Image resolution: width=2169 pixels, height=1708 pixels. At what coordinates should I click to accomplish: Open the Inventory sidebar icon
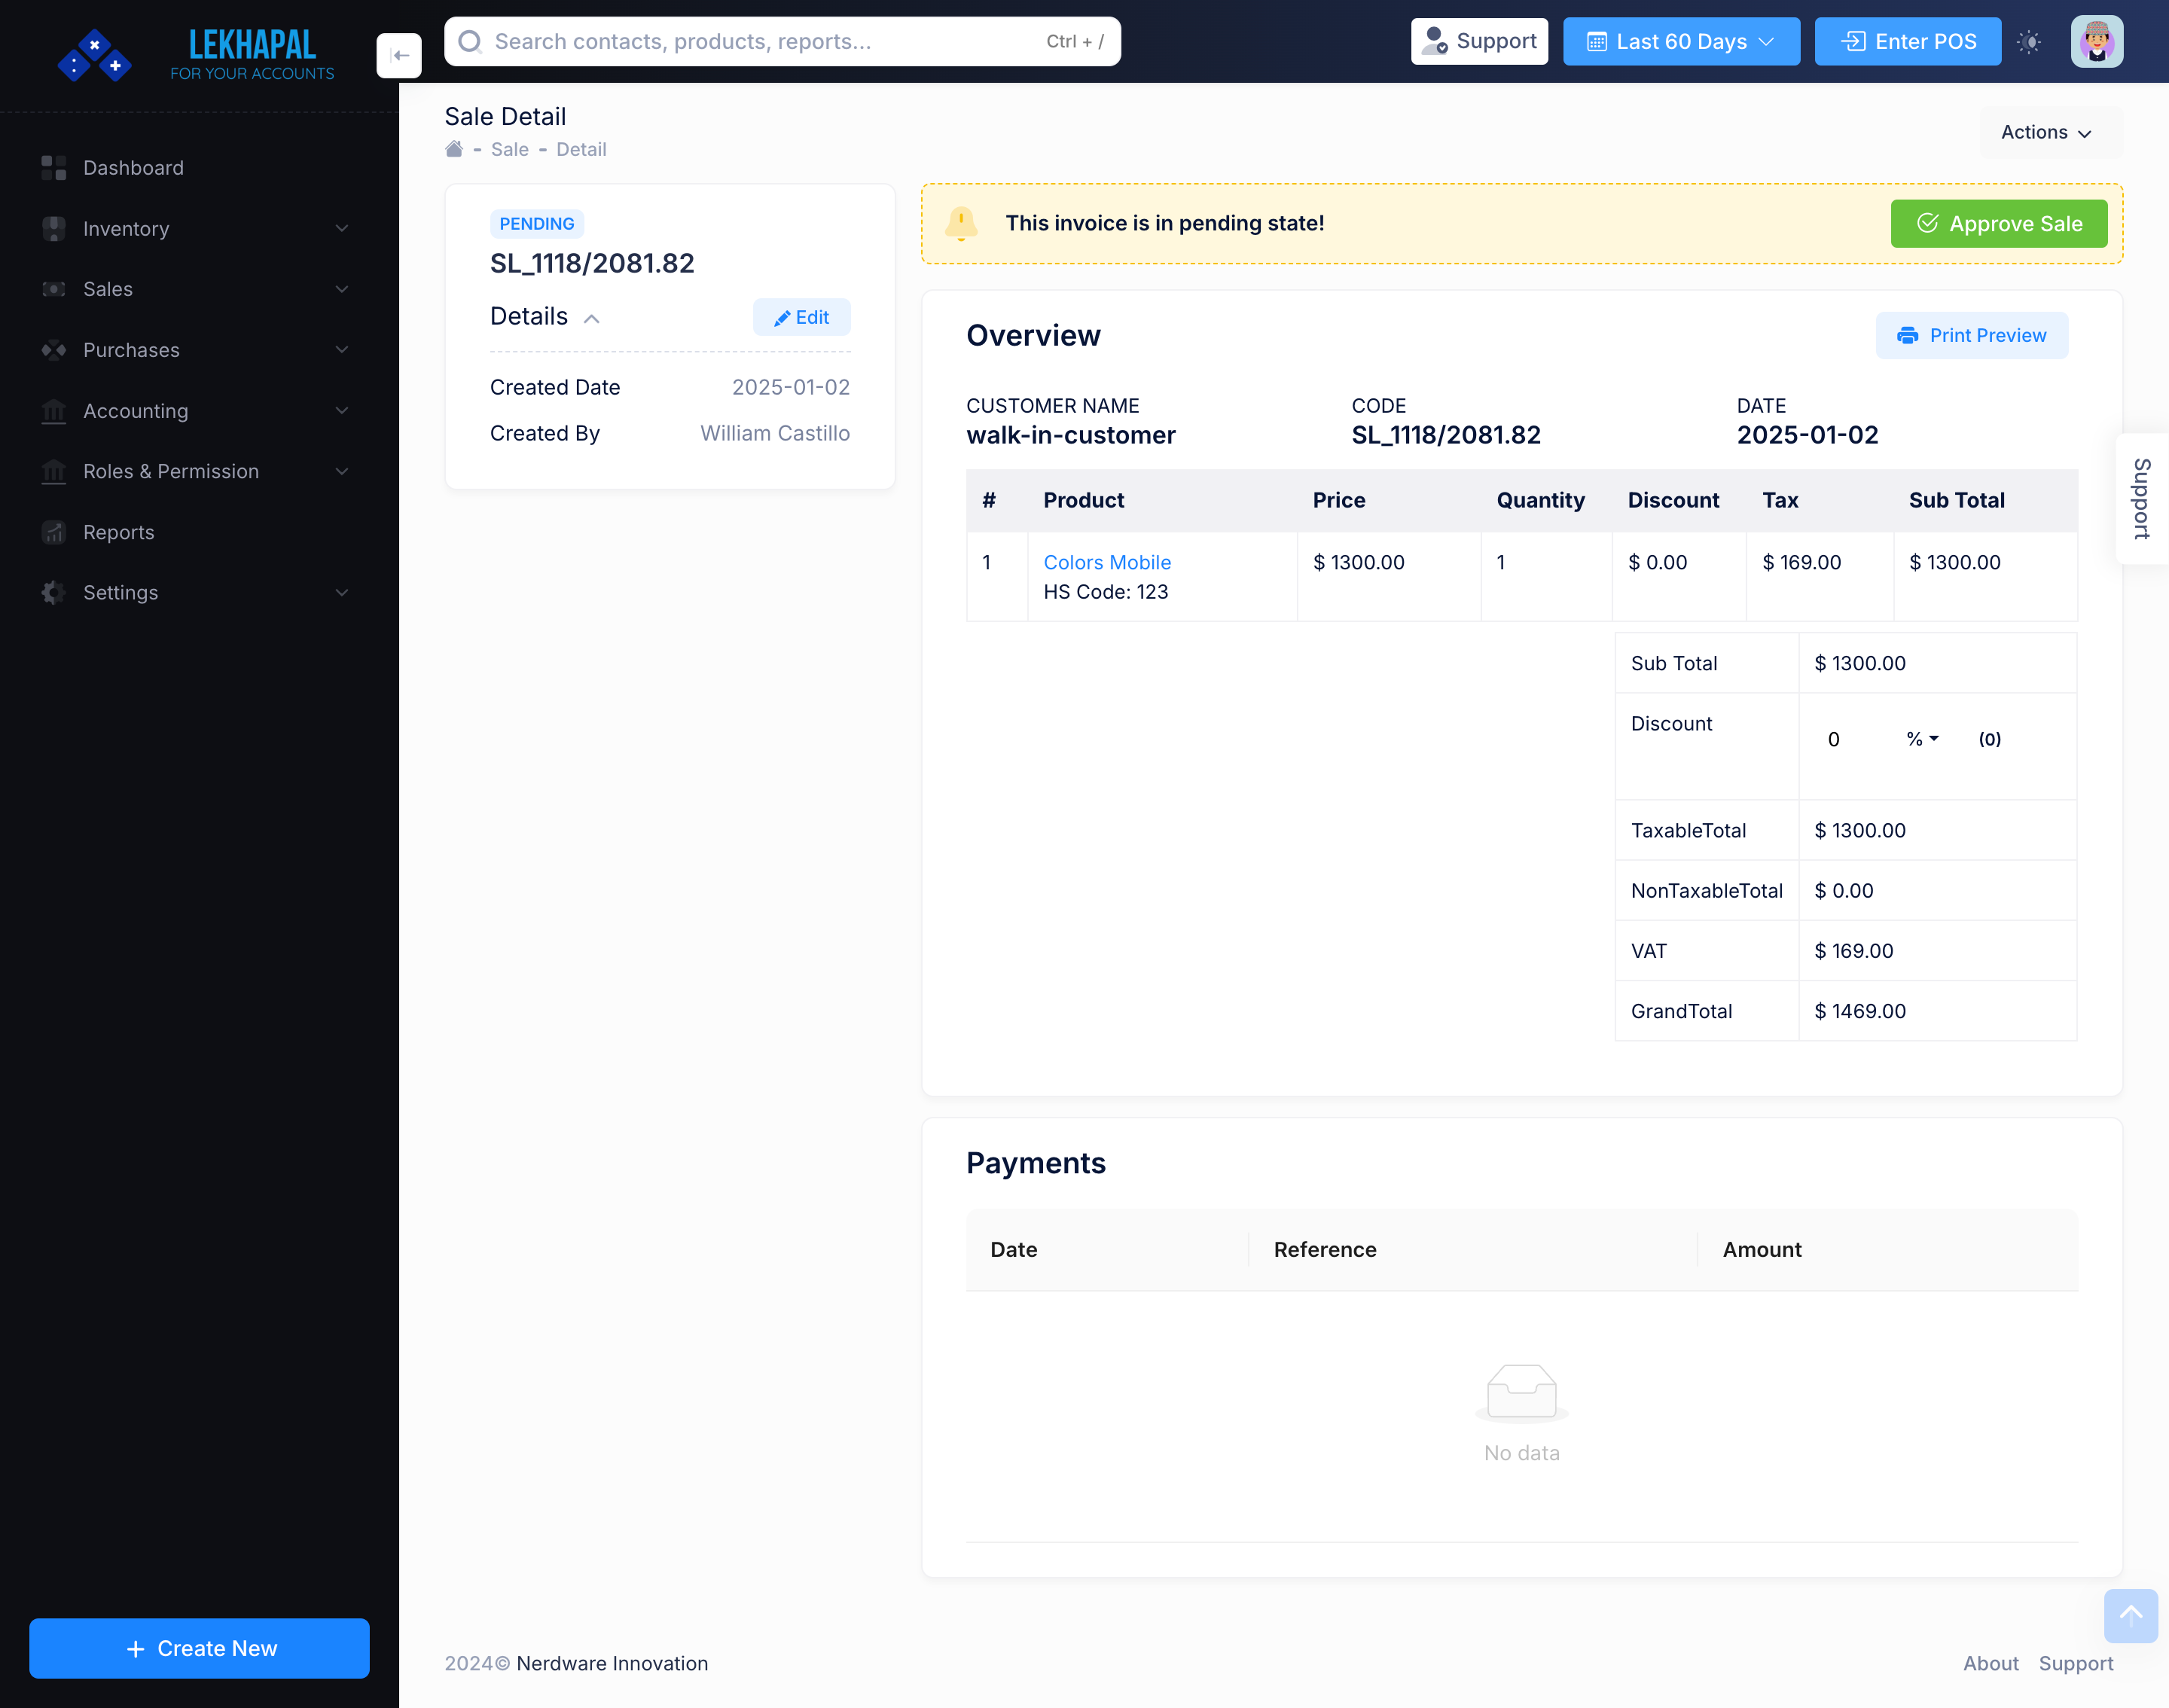(52, 228)
